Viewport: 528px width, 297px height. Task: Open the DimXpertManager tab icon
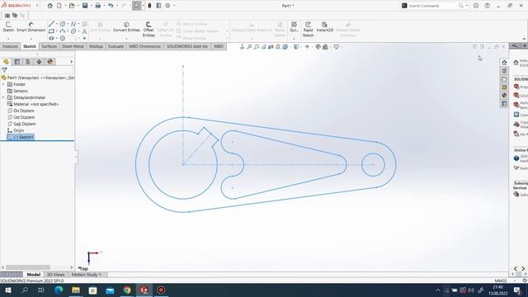39,62
